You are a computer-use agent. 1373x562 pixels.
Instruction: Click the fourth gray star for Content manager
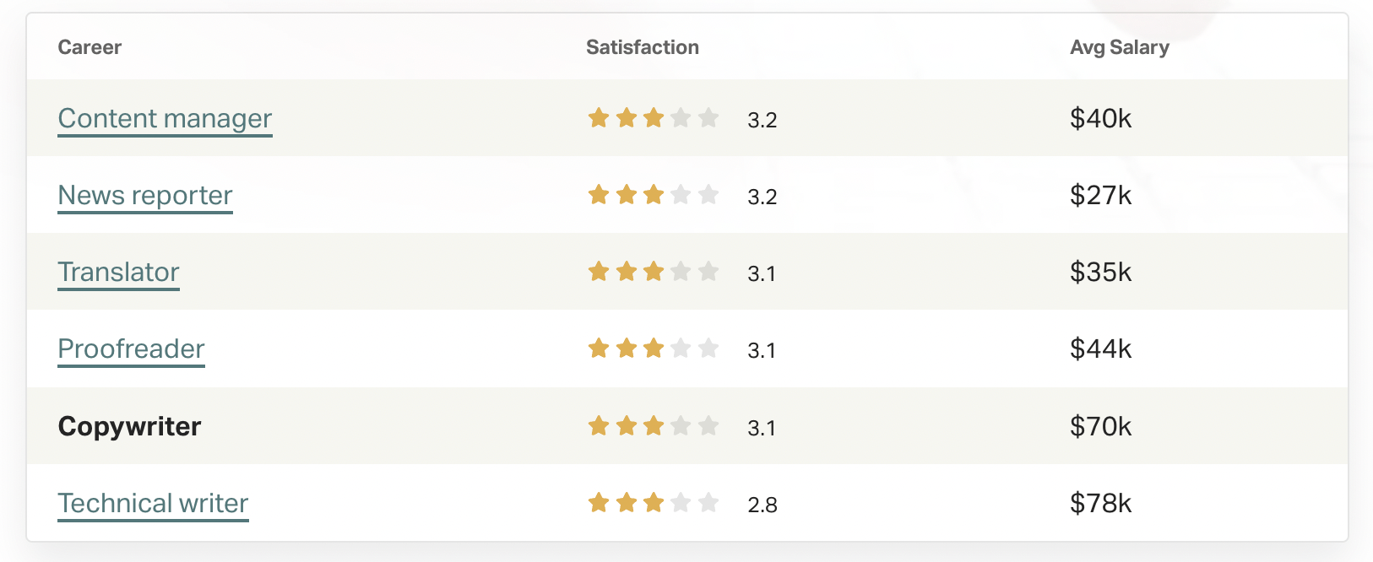681,118
